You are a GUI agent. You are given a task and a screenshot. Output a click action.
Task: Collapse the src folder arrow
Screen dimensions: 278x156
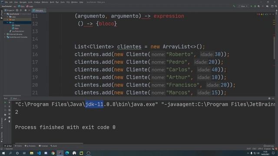coord(8,23)
